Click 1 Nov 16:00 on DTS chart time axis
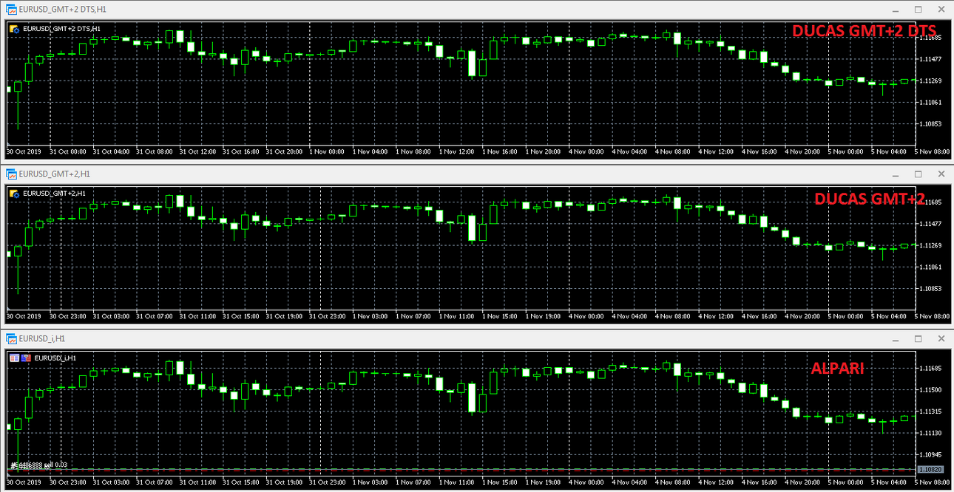954x492 pixels. click(501, 151)
